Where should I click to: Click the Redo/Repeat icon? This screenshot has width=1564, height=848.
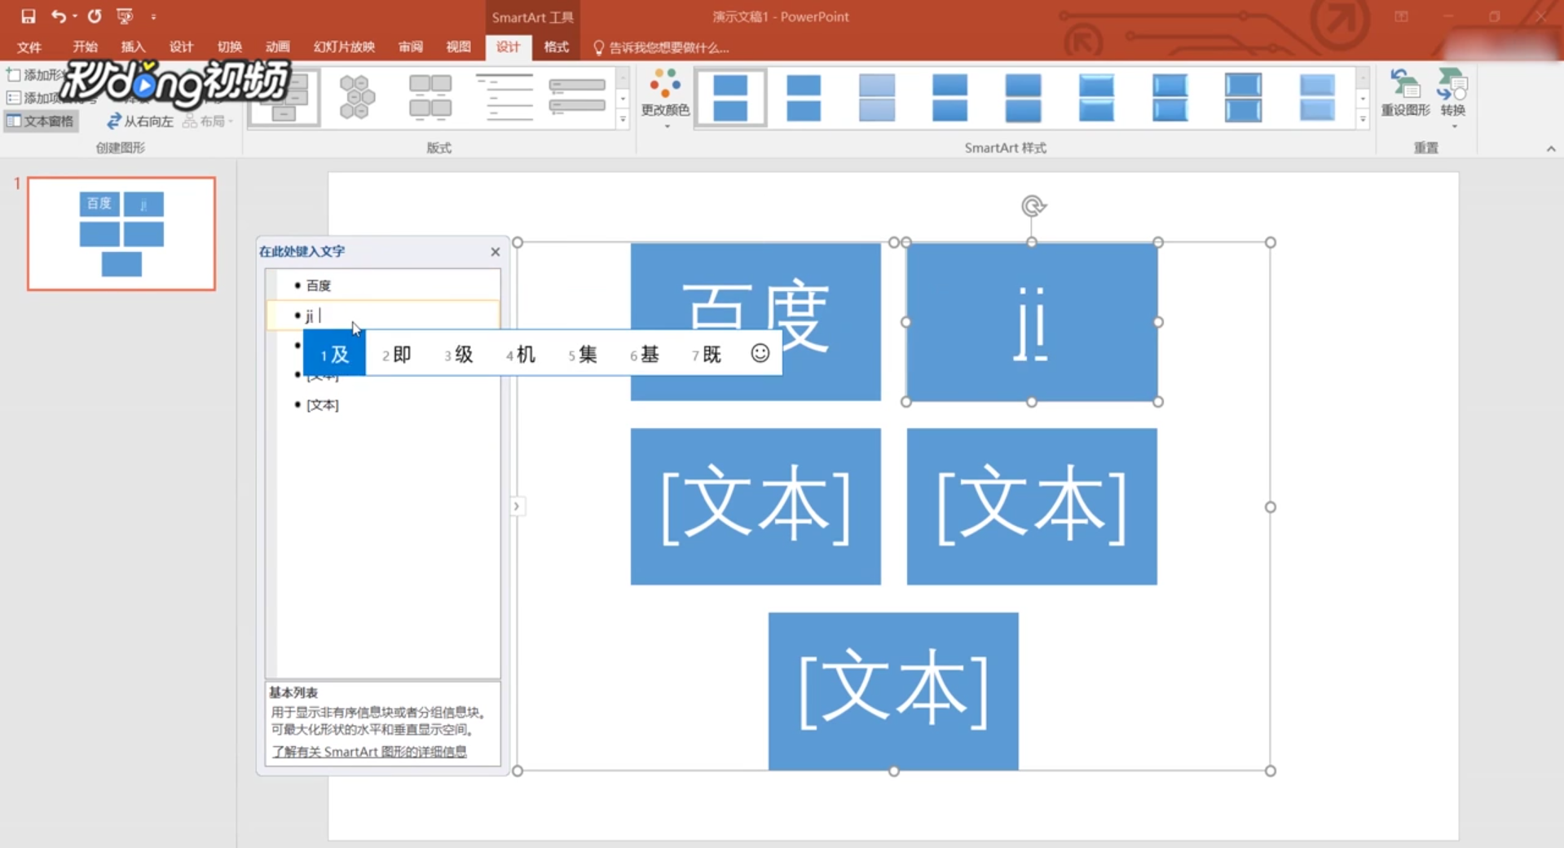[95, 16]
